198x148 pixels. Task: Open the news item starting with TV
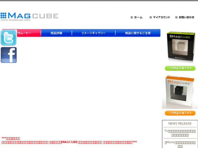(x=180, y=133)
